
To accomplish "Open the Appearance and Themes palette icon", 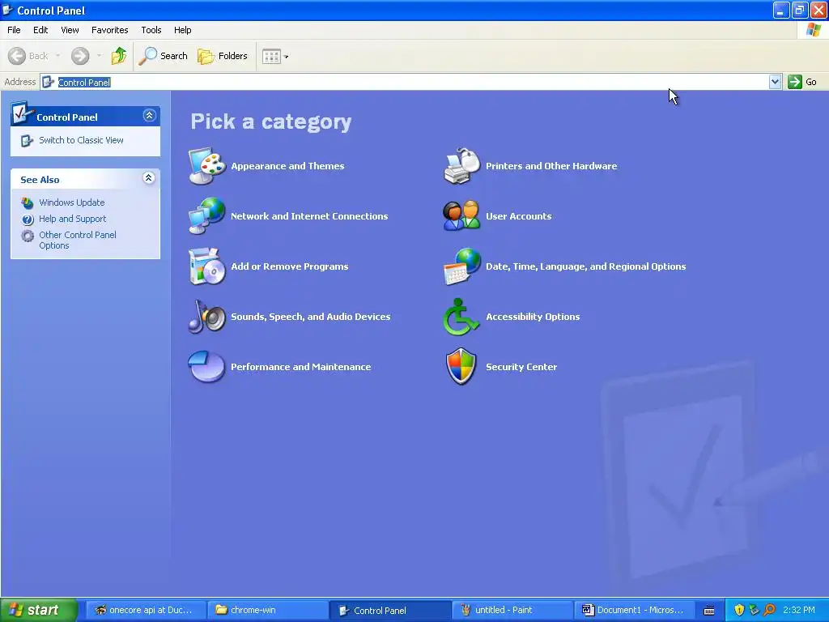I will [206, 166].
